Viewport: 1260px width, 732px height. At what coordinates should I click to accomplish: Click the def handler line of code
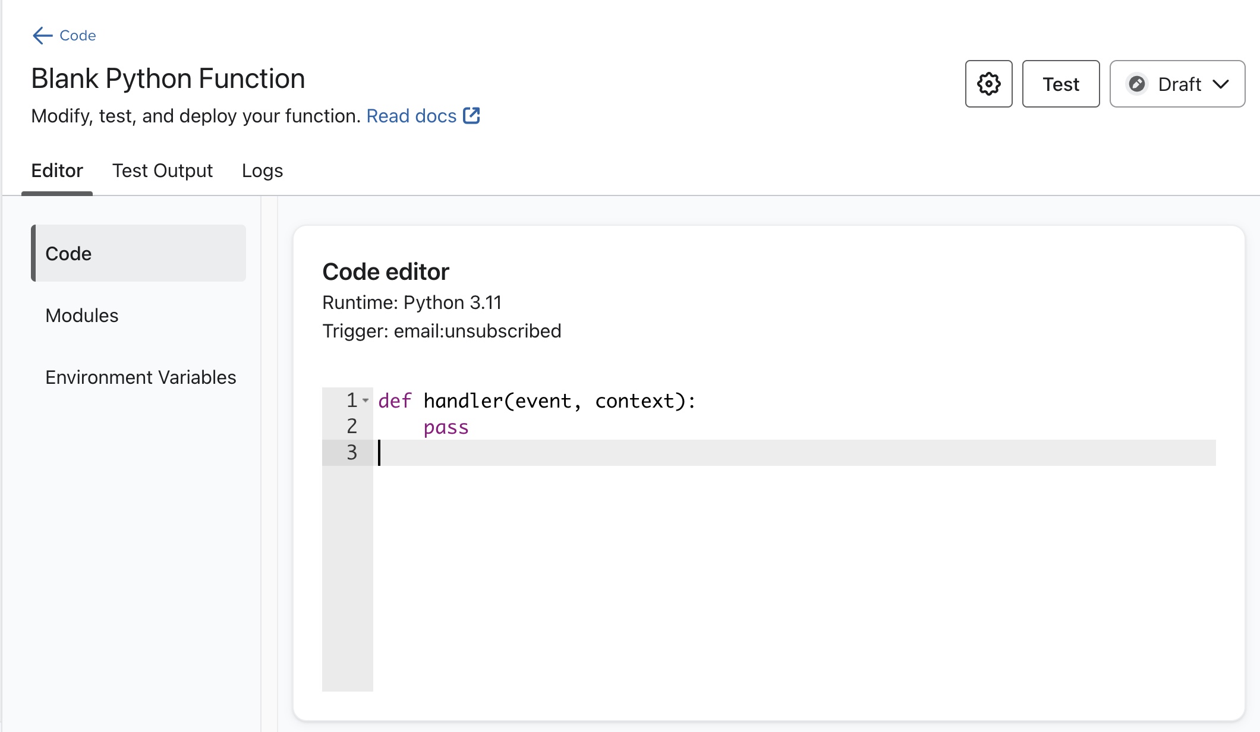(537, 401)
